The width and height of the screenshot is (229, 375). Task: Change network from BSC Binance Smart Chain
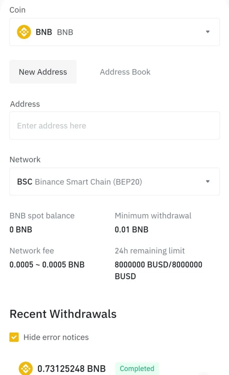coord(114,181)
